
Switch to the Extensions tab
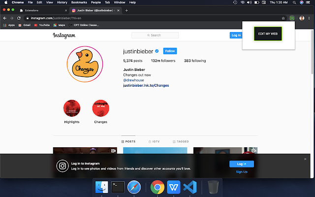pos(43,10)
